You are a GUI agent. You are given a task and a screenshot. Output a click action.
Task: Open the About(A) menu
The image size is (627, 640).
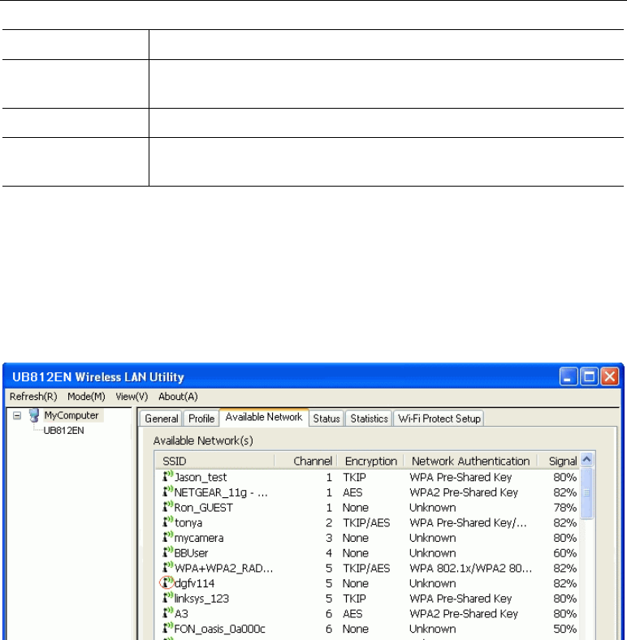pyautogui.click(x=178, y=397)
